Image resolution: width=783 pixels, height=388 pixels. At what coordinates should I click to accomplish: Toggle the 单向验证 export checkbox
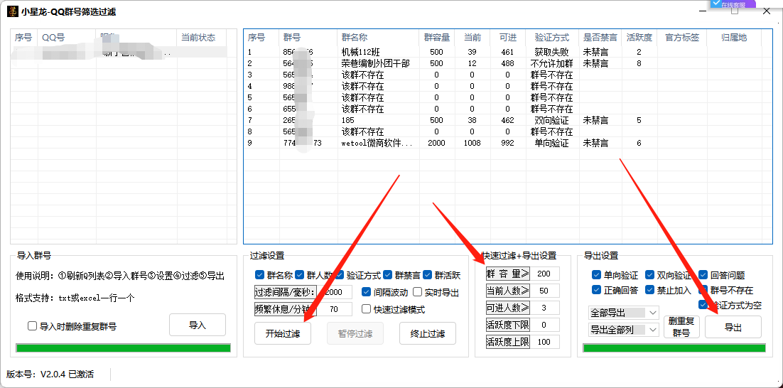coord(596,275)
